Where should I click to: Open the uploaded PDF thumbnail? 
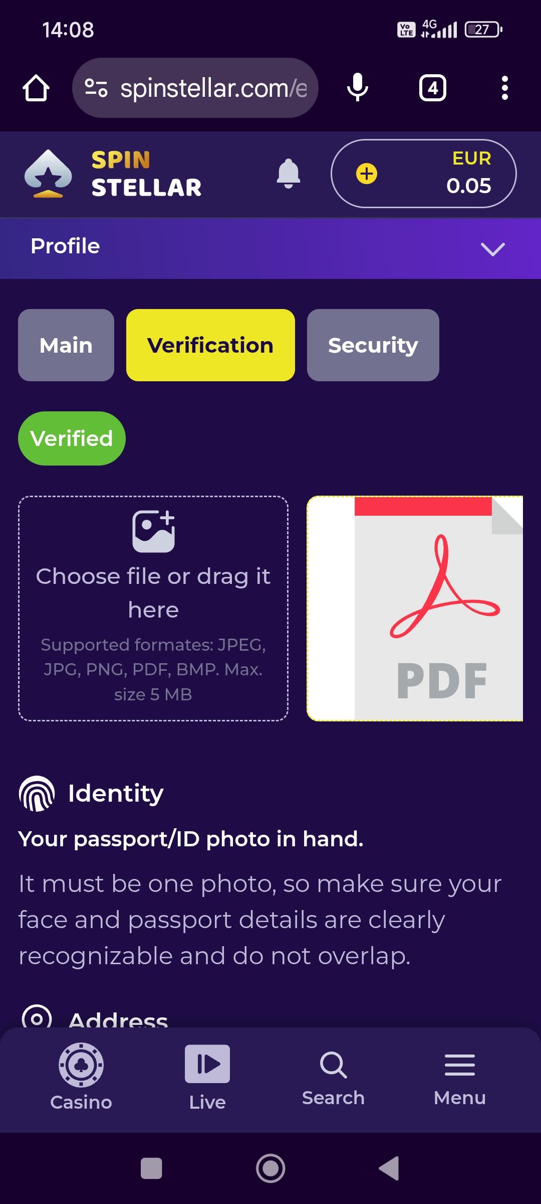pos(415,609)
